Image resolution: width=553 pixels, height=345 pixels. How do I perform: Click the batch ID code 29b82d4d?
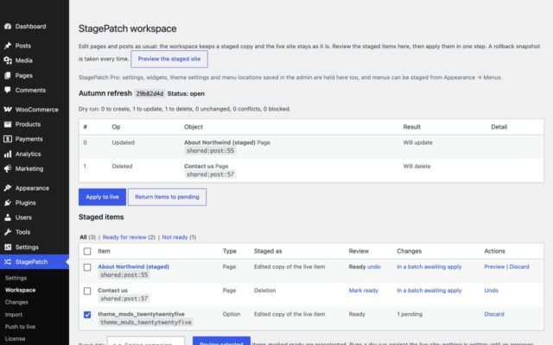click(x=149, y=94)
